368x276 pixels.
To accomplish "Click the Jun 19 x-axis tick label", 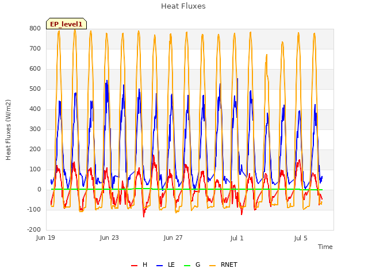I will coord(45,238).
